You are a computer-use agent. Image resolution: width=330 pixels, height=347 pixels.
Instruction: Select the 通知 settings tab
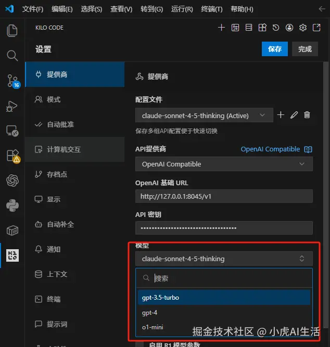75,249
